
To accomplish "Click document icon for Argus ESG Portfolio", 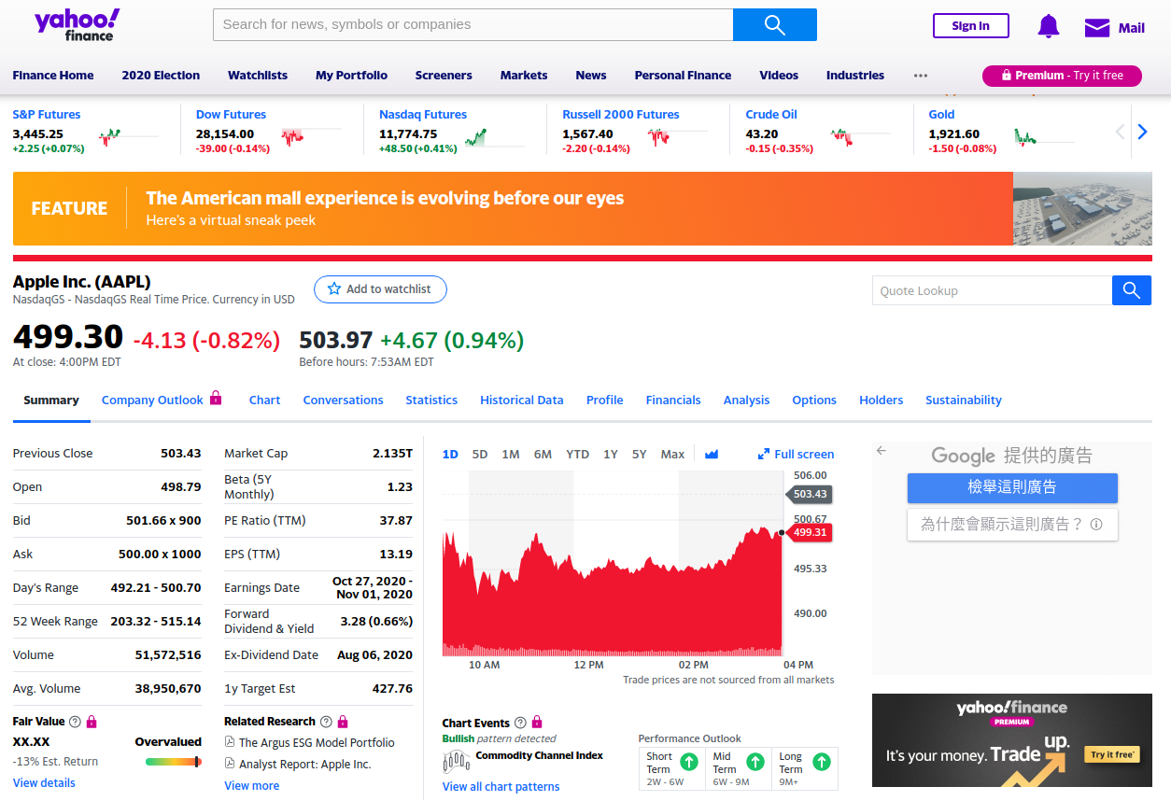I will point(230,742).
